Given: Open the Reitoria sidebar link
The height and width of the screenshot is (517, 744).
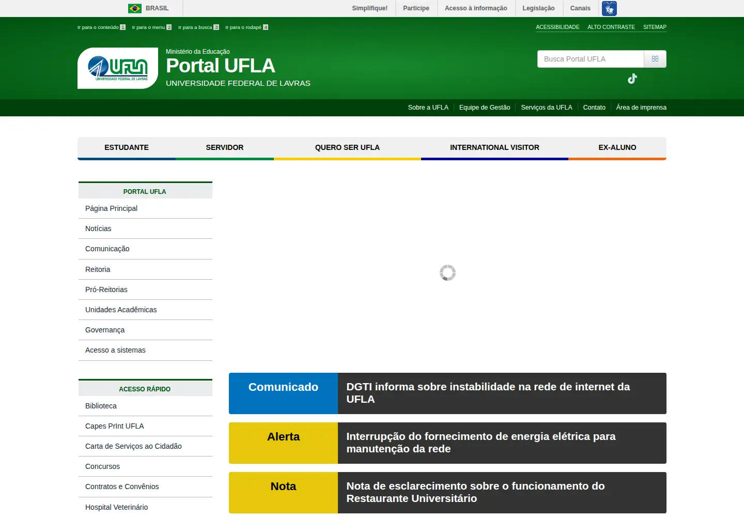Looking at the screenshot, I should coord(145,269).
